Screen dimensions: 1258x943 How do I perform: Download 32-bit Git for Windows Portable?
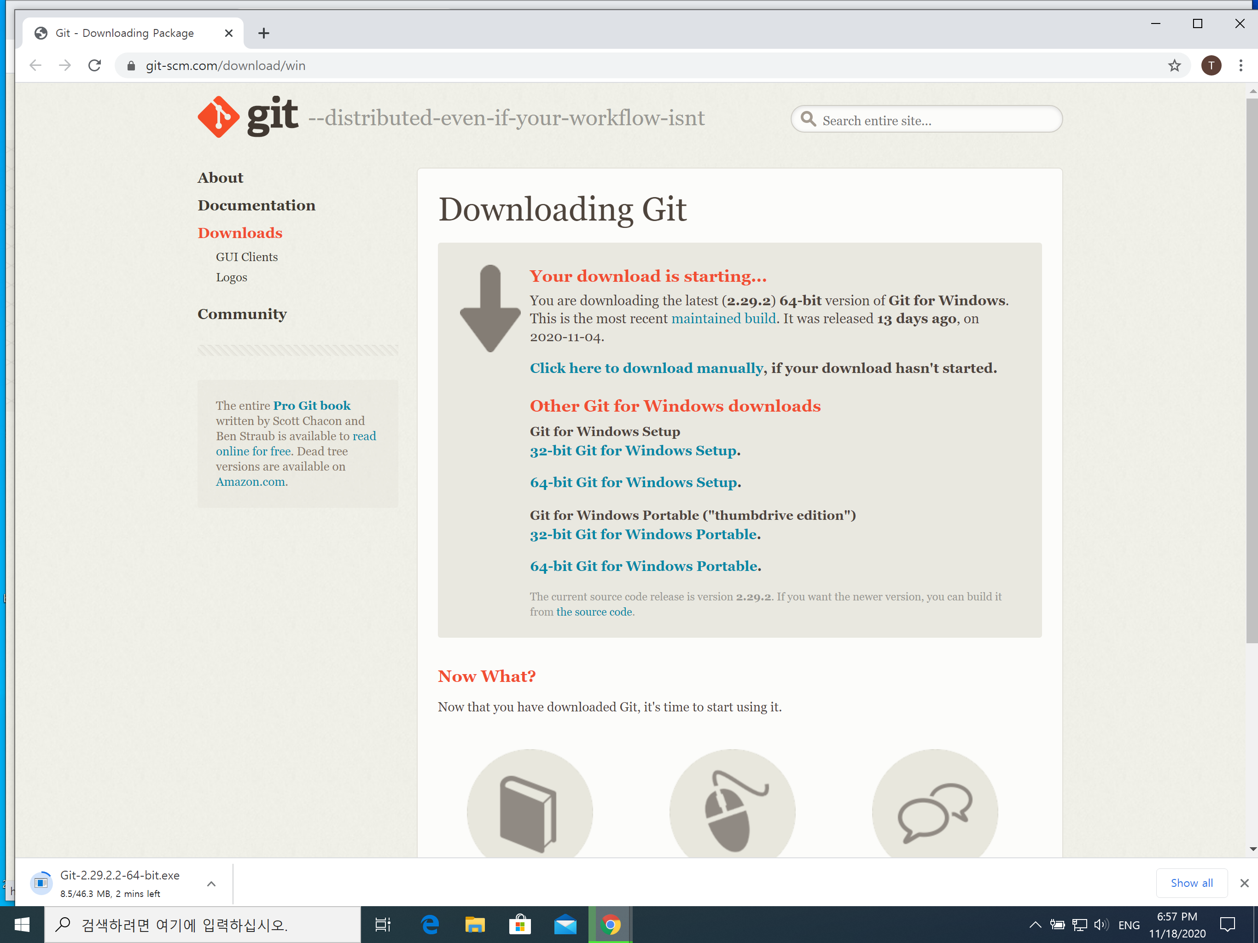(x=643, y=534)
